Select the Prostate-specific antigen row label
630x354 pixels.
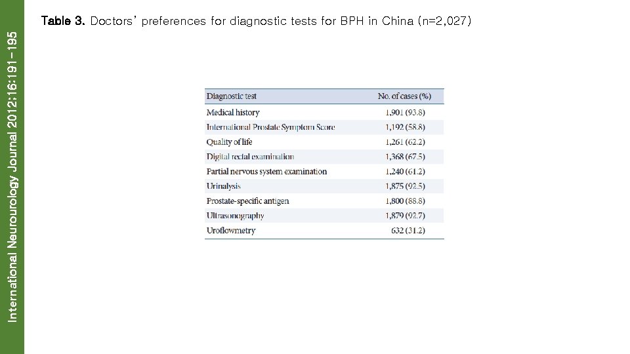[247, 201]
